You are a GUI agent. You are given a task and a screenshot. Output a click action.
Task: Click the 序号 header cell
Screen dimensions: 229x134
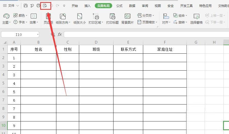coord(14,49)
